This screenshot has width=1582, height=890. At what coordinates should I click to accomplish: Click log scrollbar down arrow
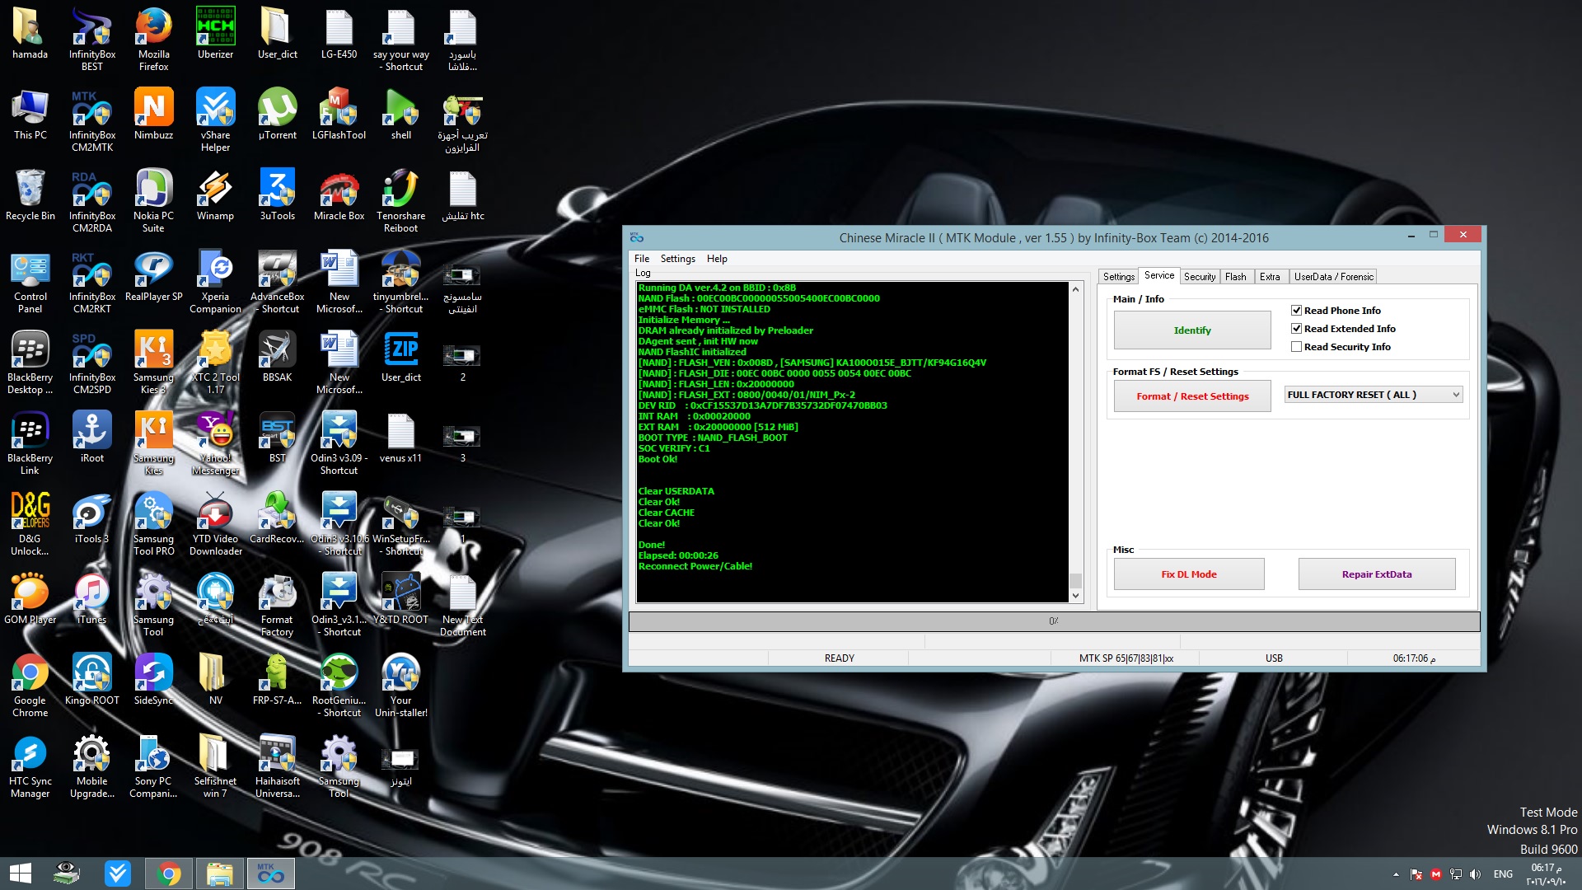point(1074,596)
